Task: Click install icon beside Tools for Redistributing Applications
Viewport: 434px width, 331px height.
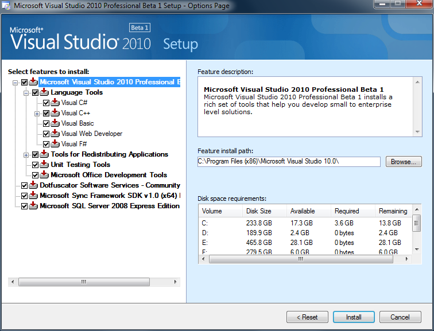Action: pos(44,154)
